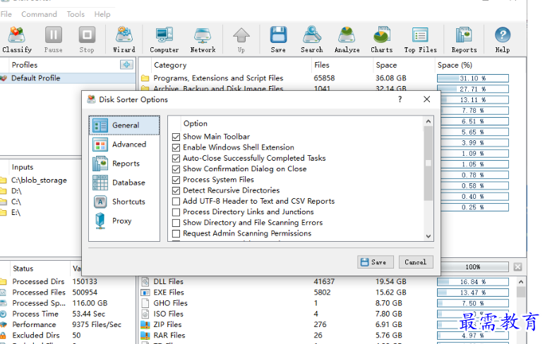Image resolution: width=545 pixels, height=344 pixels.
Task: Open the Wizard tool
Action: tap(124, 39)
